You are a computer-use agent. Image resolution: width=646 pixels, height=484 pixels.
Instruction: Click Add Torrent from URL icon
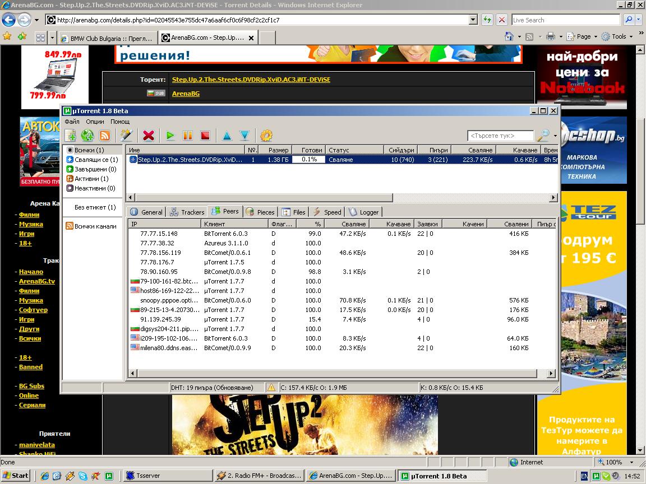pos(87,136)
